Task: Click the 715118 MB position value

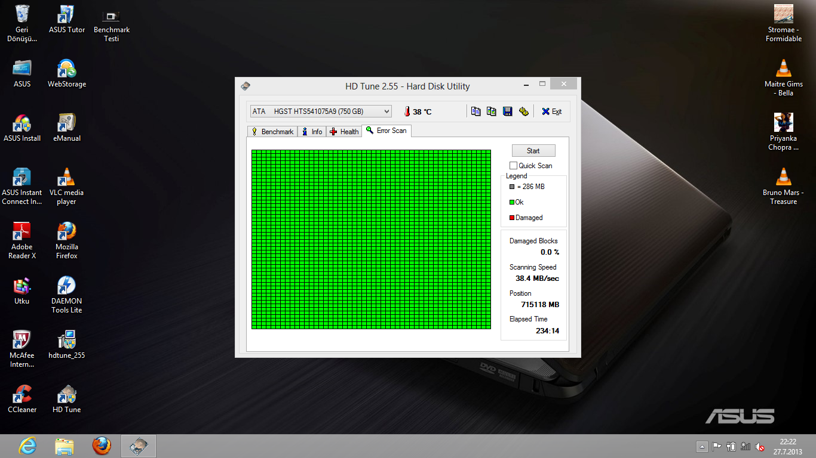Action: click(x=540, y=305)
